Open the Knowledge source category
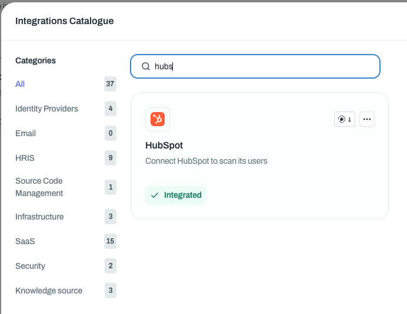The width and height of the screenshot is (407, 314). click(x=49, y=291)
